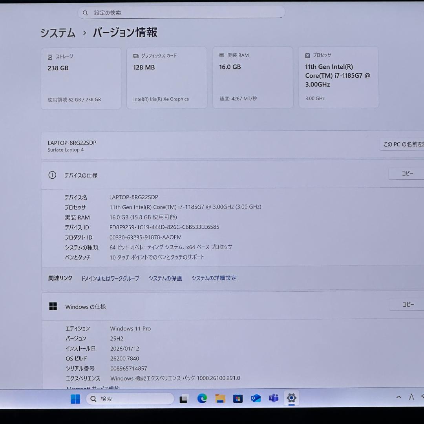This screenshot has height=424, width=424.
Task: Click the 実装 RAM card icon
Action: (221, 55)
